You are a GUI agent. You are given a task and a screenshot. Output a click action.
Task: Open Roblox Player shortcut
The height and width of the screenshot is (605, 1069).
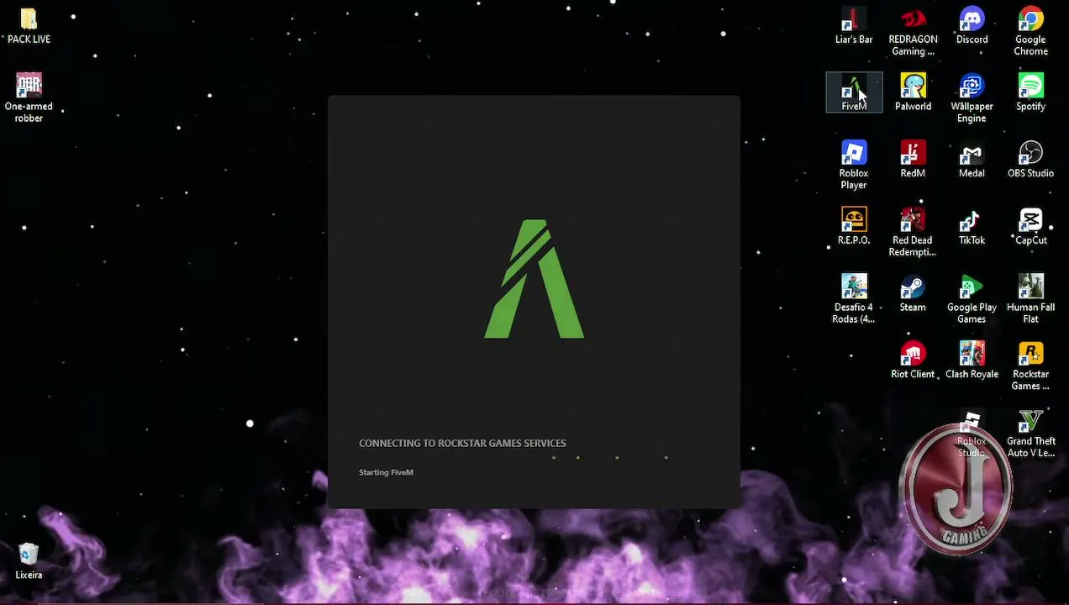coord(854,166)
